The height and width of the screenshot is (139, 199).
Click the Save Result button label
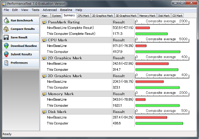click(19, 37)
